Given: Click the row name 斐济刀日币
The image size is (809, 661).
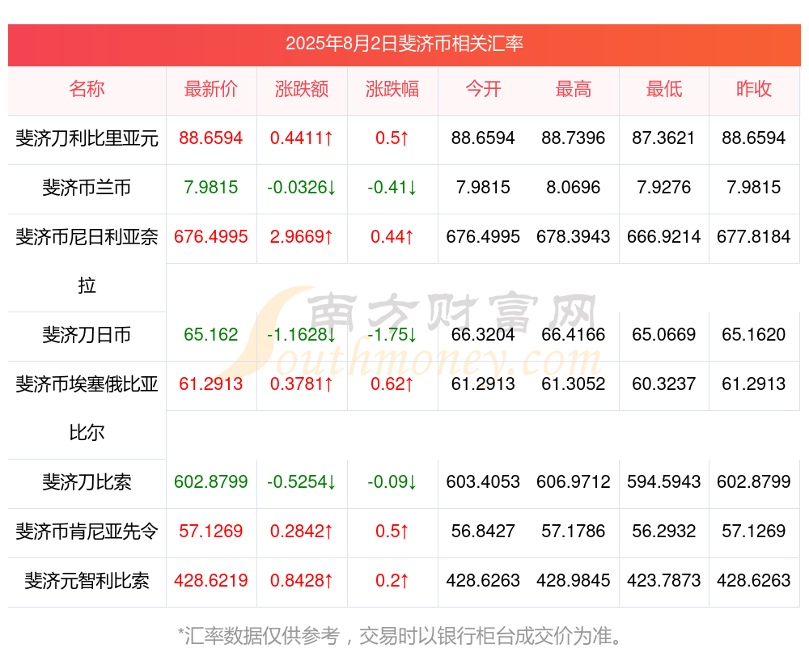Looking at the screenshot, I should pyautogui.click(x=87, y=335).
